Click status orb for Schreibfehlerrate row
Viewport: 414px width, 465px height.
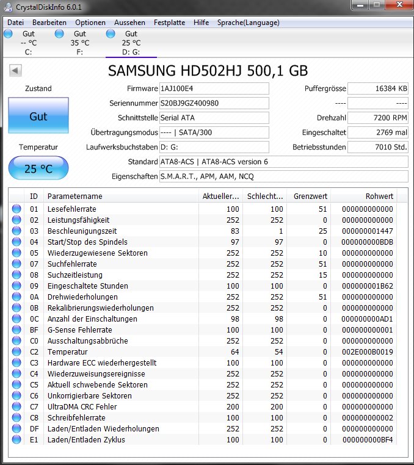click(16, 417)
